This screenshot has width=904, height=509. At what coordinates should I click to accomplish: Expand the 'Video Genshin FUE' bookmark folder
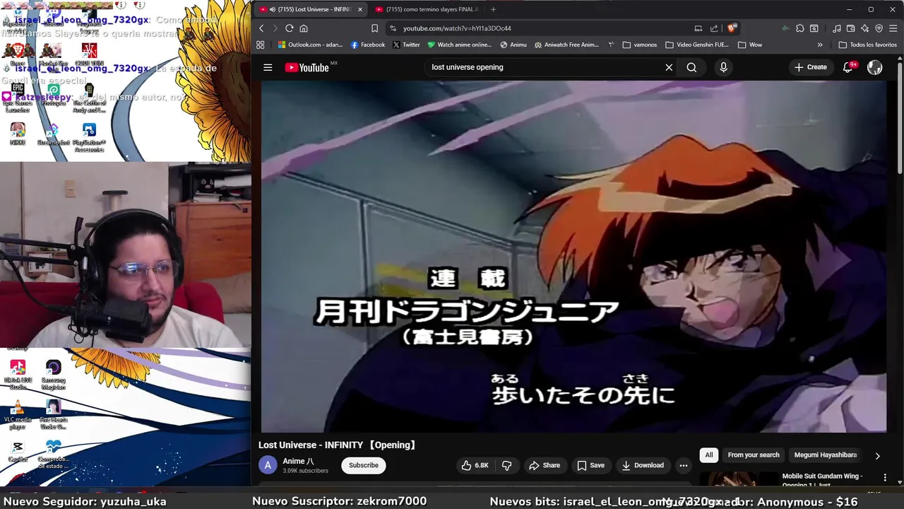[696, 45]
